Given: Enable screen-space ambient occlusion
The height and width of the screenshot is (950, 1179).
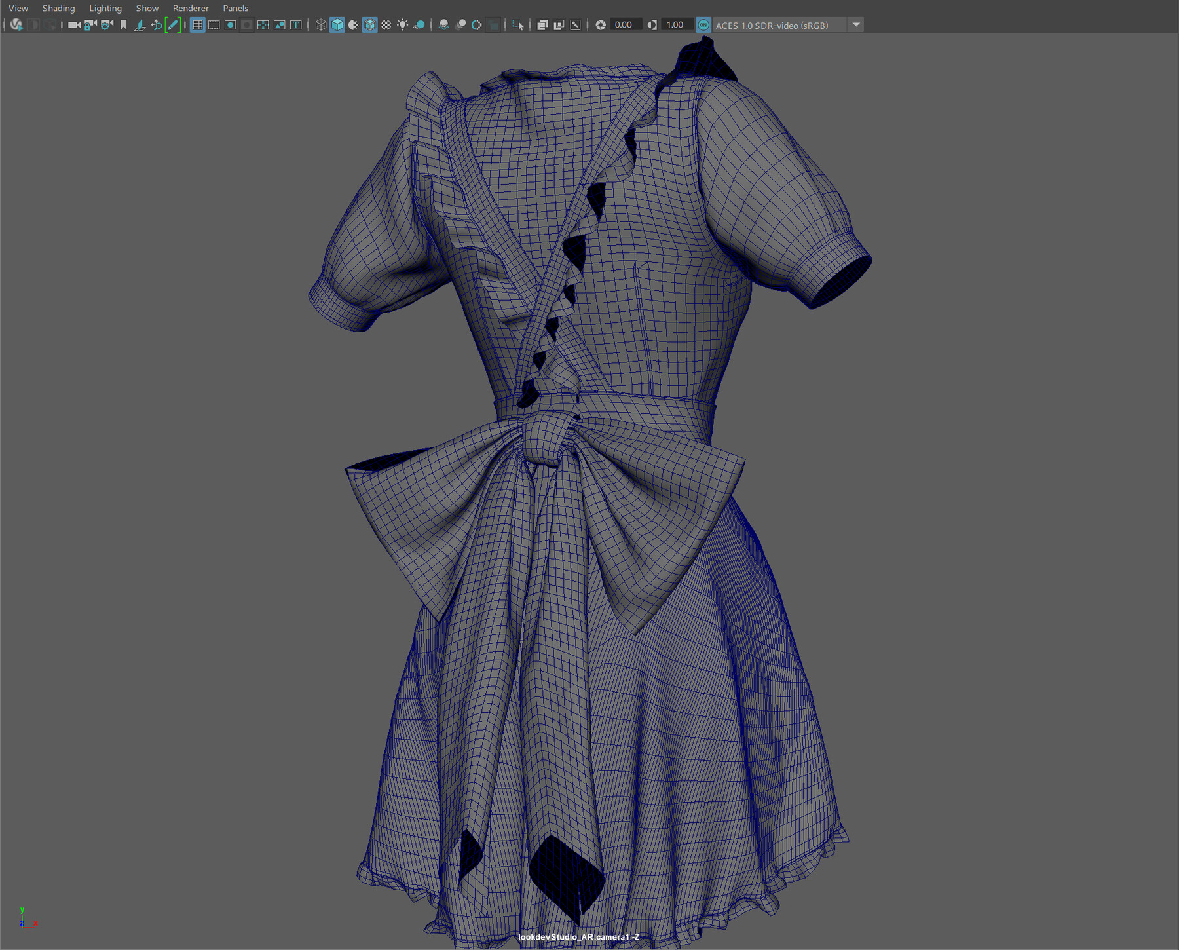Looking at the screenshot, I should (x=444, y=25).
